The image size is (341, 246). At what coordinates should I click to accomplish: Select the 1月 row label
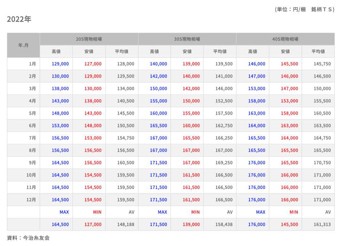tap(32, 64)
